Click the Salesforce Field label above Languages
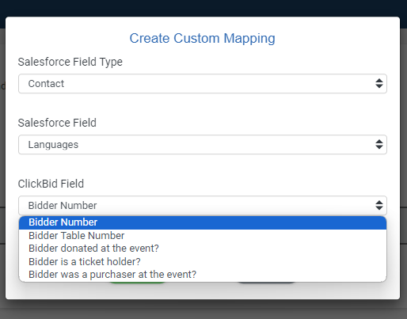The image size is (407, 319). point(57,123)
